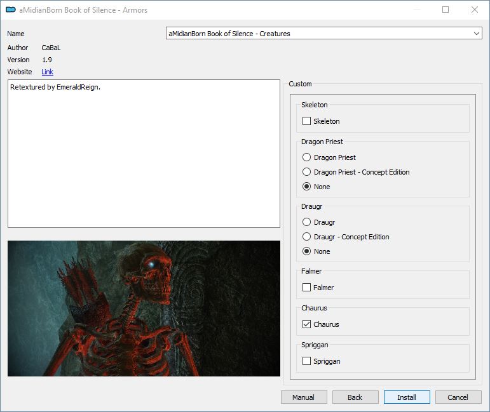Go Back to previous installer page
The height and width of the screenshot is (412, 490).
pyautogui.click(x=355, y=397)
